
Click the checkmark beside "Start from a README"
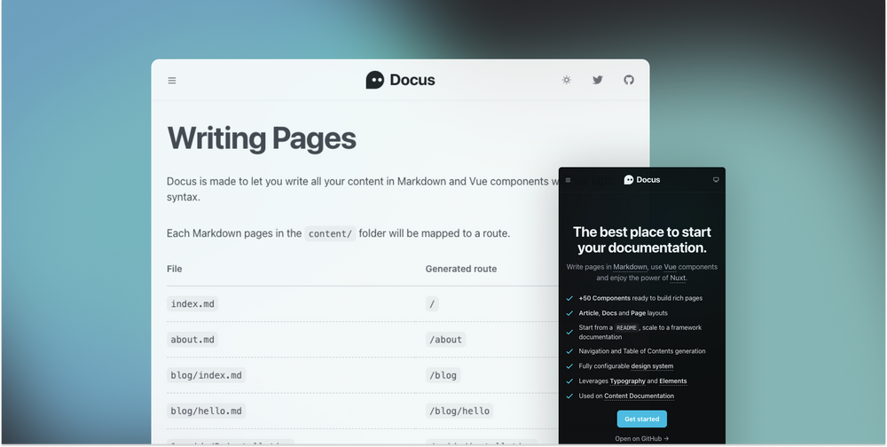(x=569, y=332)
